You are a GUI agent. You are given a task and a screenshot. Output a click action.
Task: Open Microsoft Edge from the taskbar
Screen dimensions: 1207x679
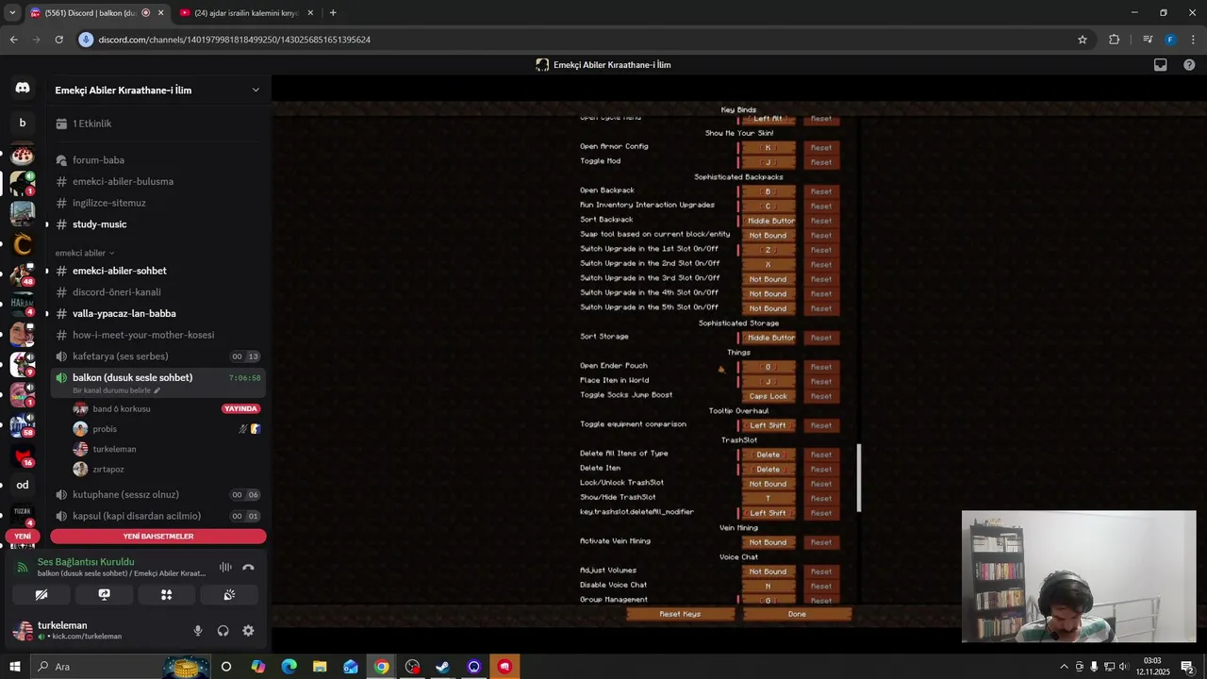tap(289, 667)
